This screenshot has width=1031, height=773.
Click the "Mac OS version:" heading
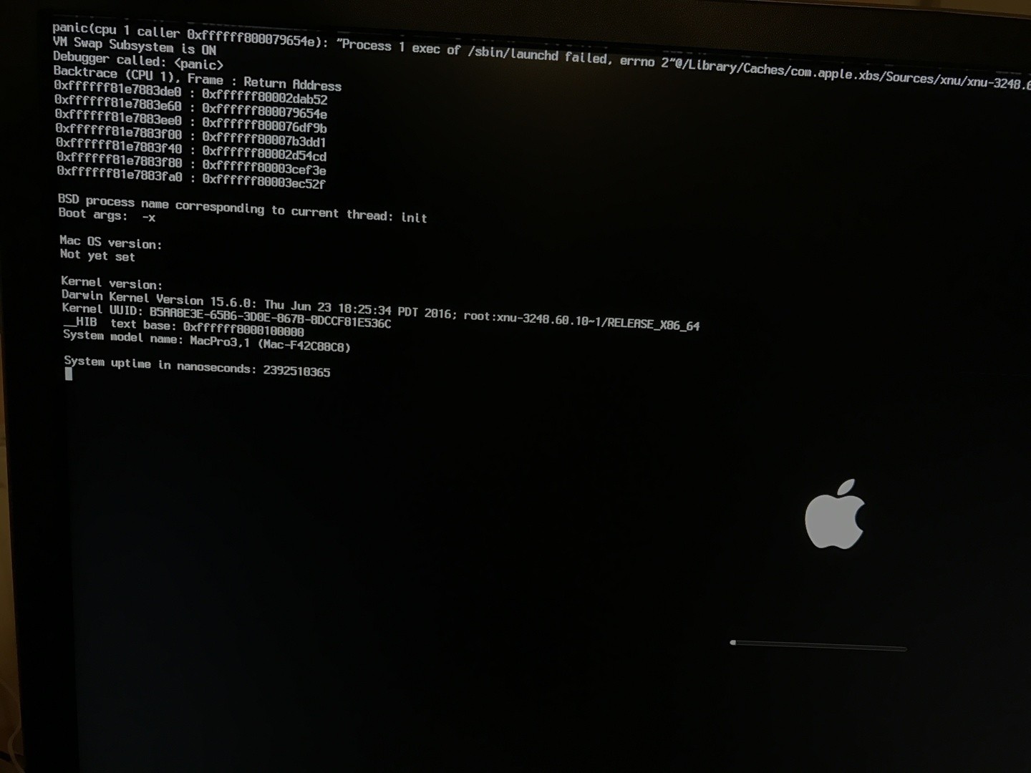(x=111, y=242)
